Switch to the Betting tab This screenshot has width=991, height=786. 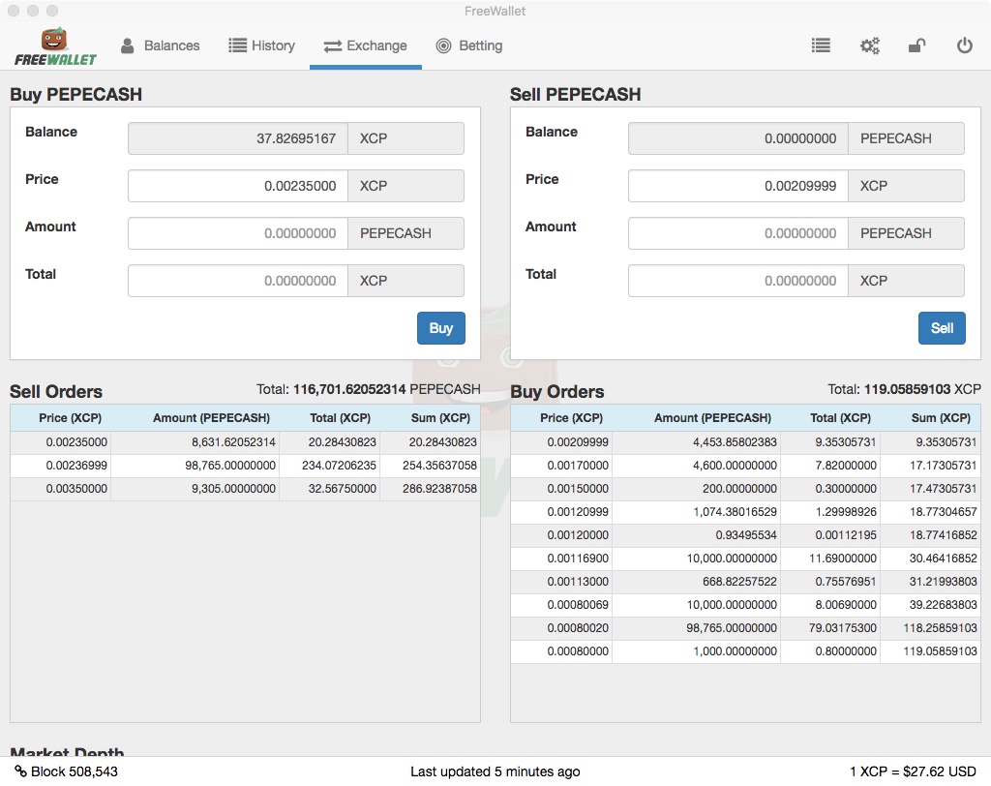pyautogui.click(x=469, y=45)
